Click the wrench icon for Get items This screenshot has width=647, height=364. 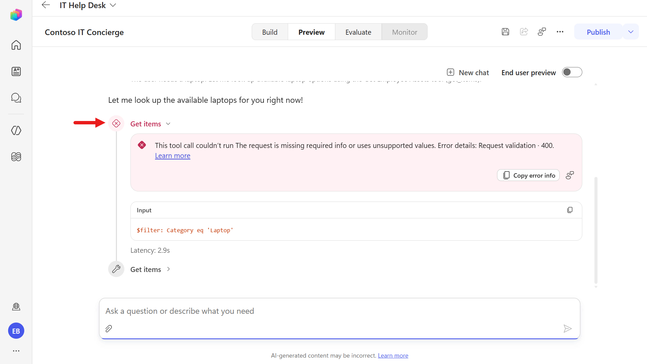(116, 269)
